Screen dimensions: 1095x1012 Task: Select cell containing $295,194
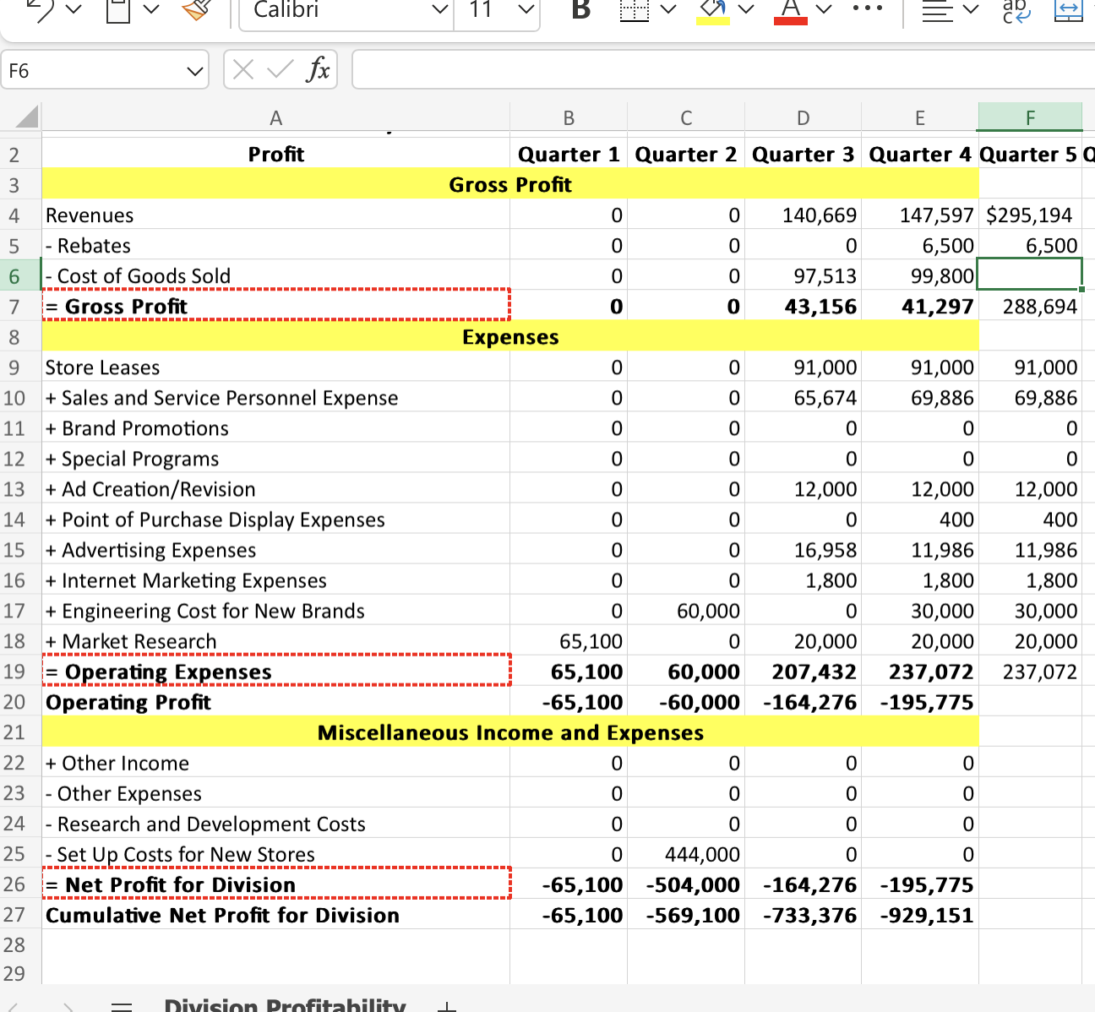pyautogui.click(x=1030, y=215)
